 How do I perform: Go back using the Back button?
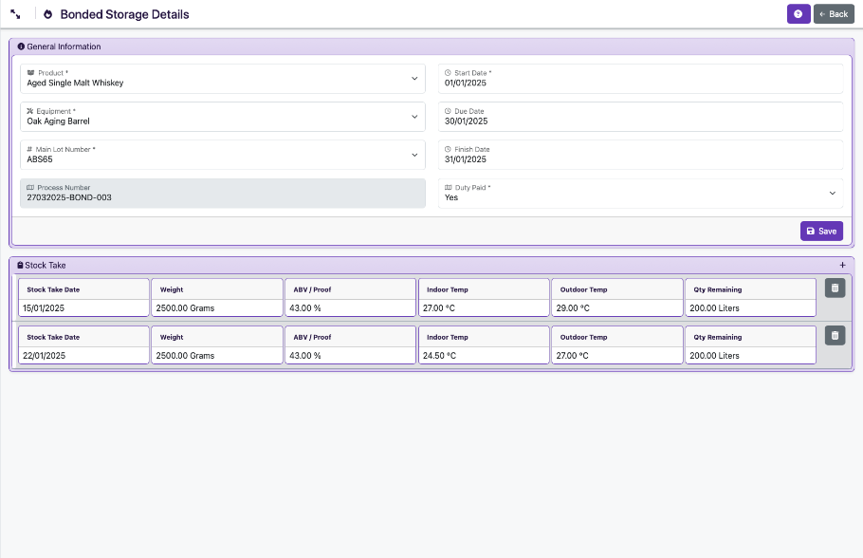point(834,14)
